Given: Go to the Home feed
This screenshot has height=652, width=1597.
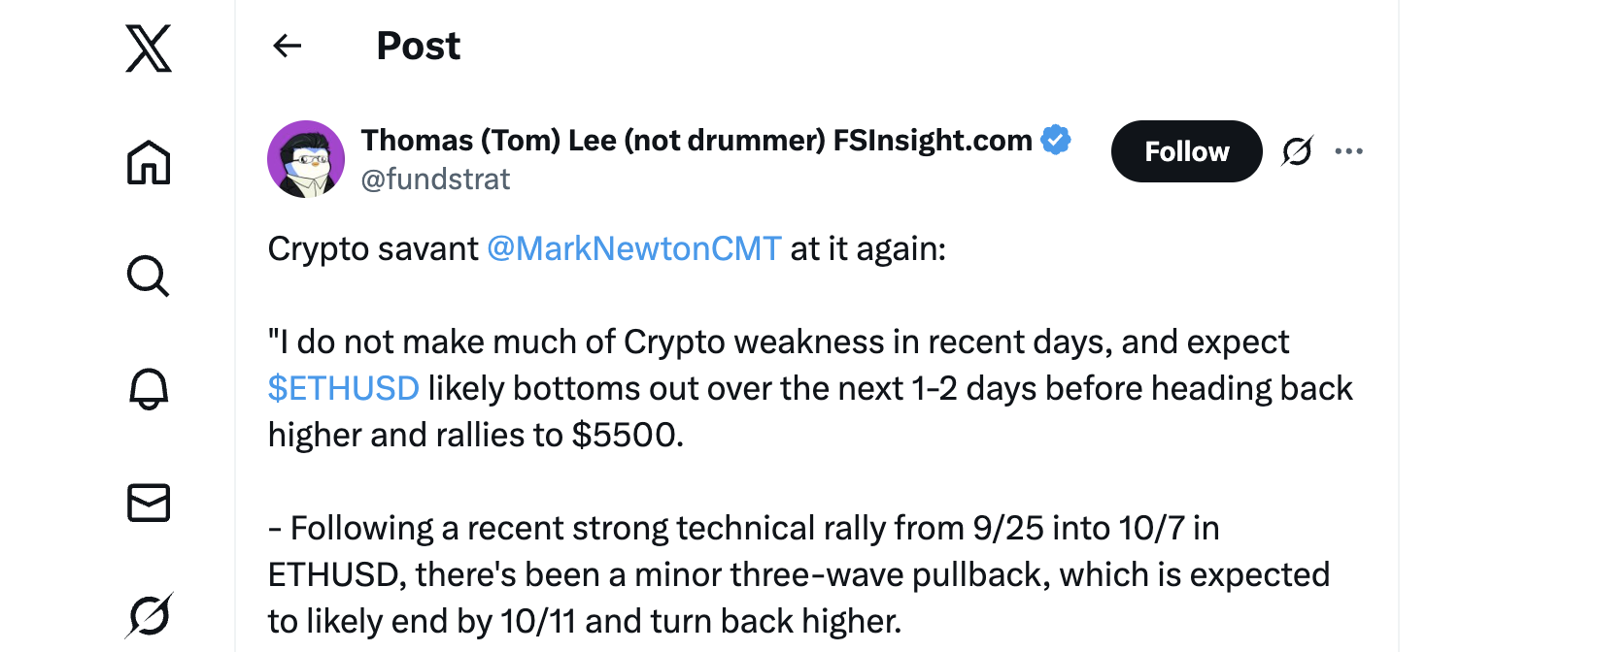Looking at the screenshot, I should coord(149,162).
